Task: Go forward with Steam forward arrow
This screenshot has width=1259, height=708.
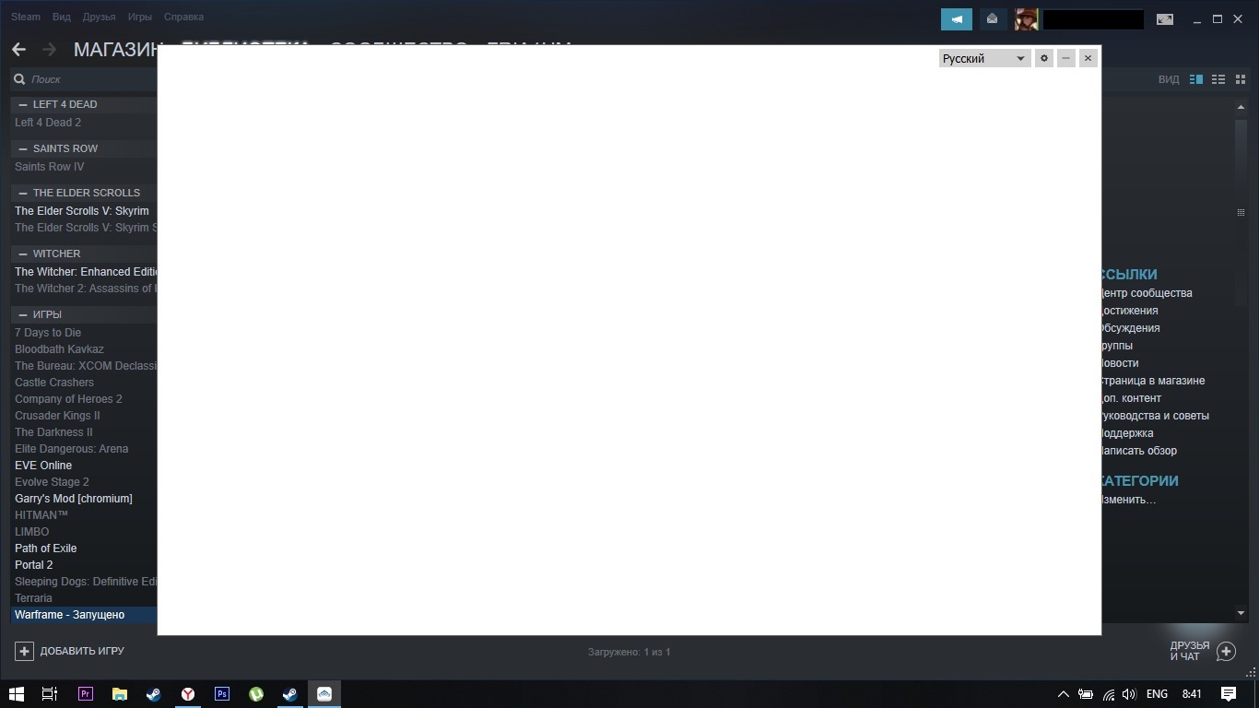Action: tap(49, 50)
